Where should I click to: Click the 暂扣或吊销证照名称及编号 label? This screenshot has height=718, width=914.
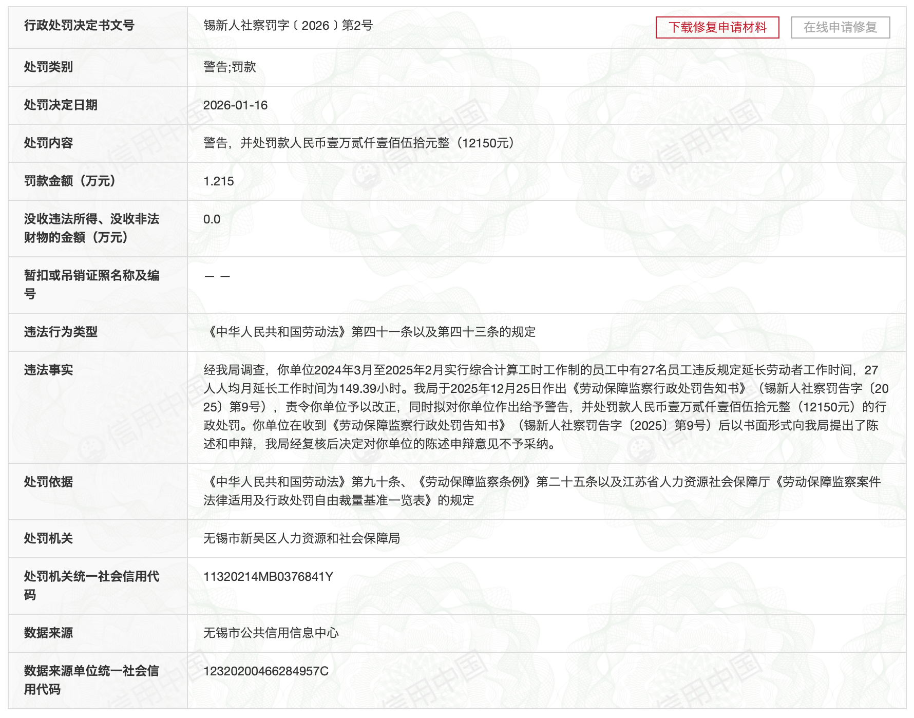coord(91,285)
